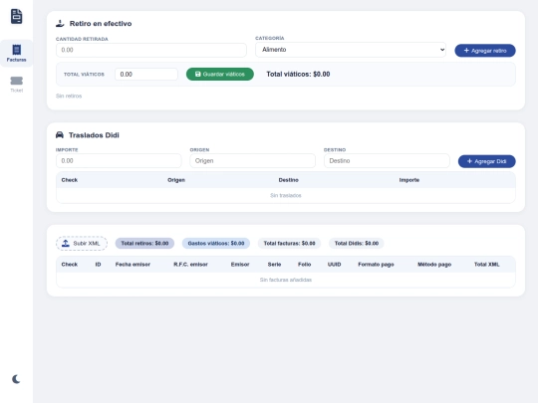The image size is (538, 403).
Task: Click the car icon beside Traslados Didi
Action: pos(60,134)
